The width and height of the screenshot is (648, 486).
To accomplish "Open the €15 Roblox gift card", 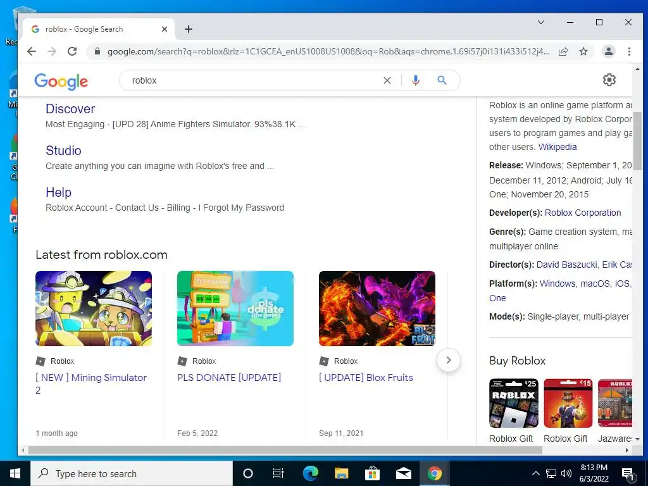I will (568, 403).
